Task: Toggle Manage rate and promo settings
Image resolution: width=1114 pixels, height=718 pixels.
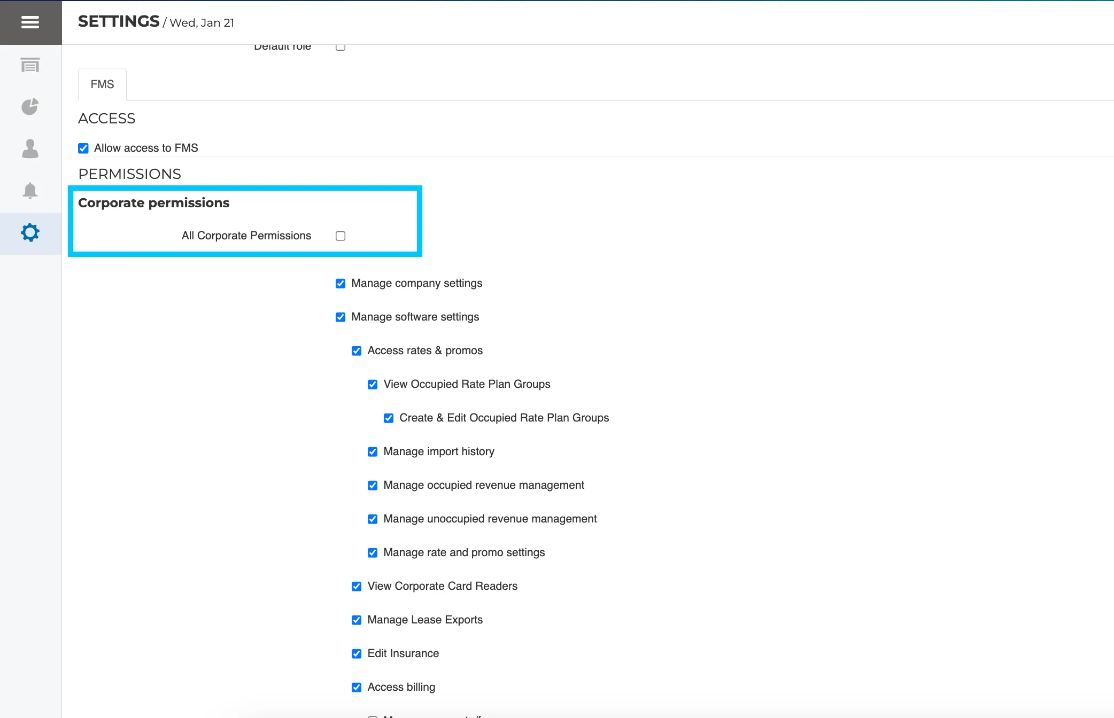Action: (373, 553)
